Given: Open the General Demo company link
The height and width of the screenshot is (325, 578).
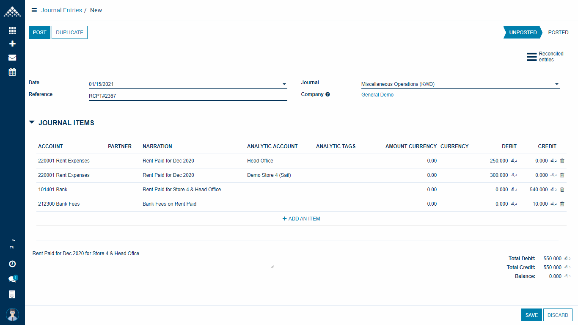Looking at the screenshot, I should pyautogui.click(x=377, y=95).
